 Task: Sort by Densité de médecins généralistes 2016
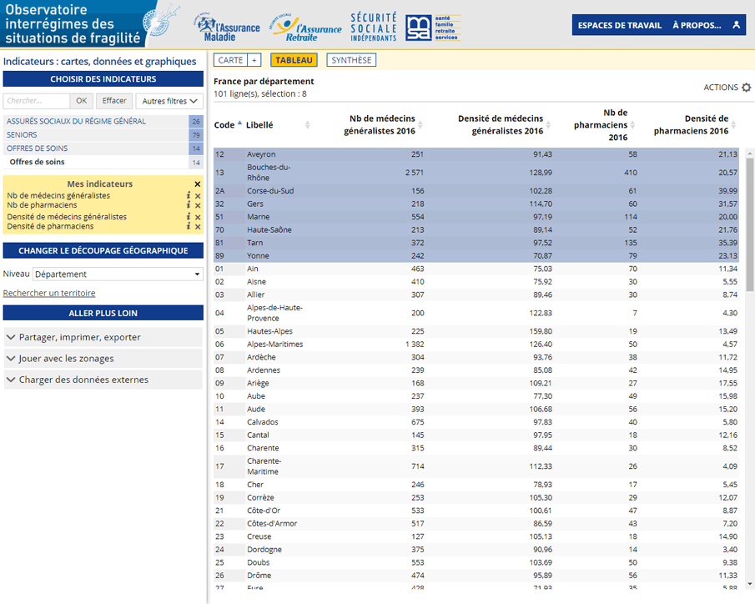548,125
